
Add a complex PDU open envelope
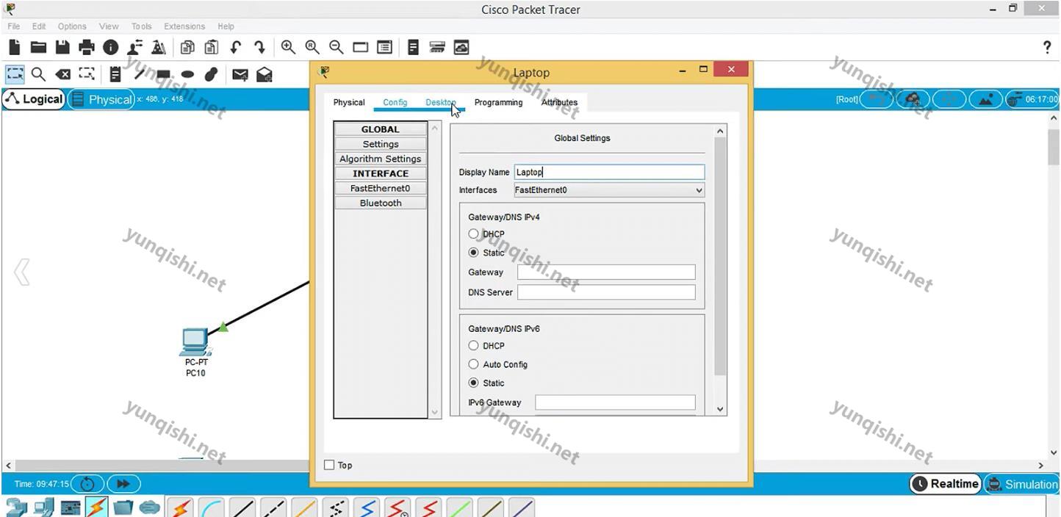click(x=265, y=74)
